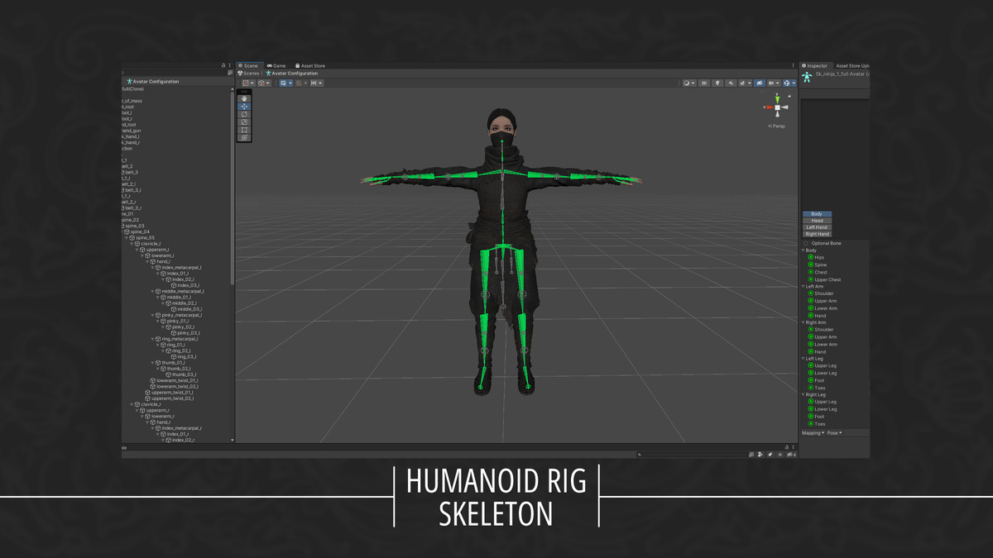Screen dimensions: 993x558
Task: Open the Asset Store Uploader tab
Action: [x=852, y=66]
